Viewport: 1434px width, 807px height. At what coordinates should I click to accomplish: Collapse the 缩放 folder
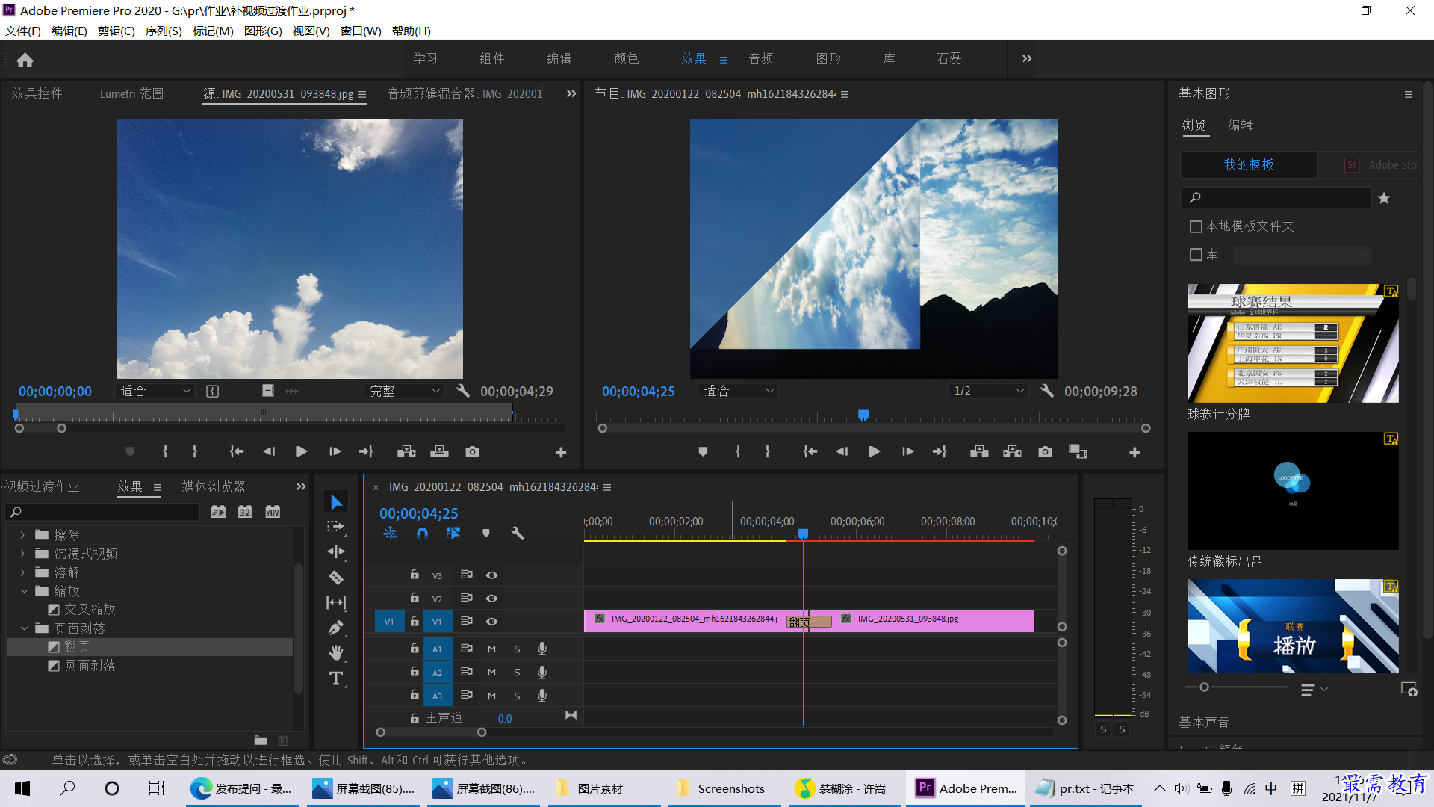[x=24, y=591]
